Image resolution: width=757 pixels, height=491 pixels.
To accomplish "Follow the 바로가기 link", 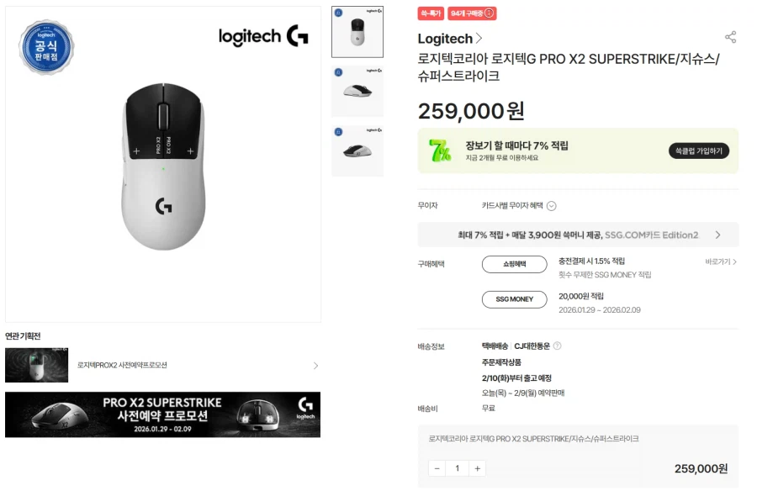I will 721,262.
